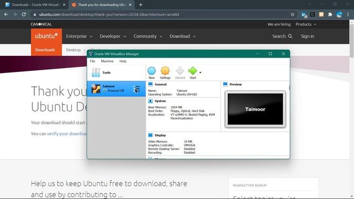Open the Extensions puzzle icon
The width and height of the screenshot is (354, 199).
(330, 14)
